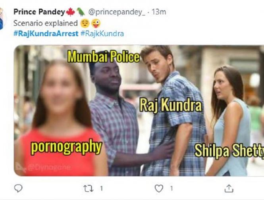Screen dimensions: 264x200
Task: Click the 'Mumbai Police' caption on the meme
Action: (104, 57)
